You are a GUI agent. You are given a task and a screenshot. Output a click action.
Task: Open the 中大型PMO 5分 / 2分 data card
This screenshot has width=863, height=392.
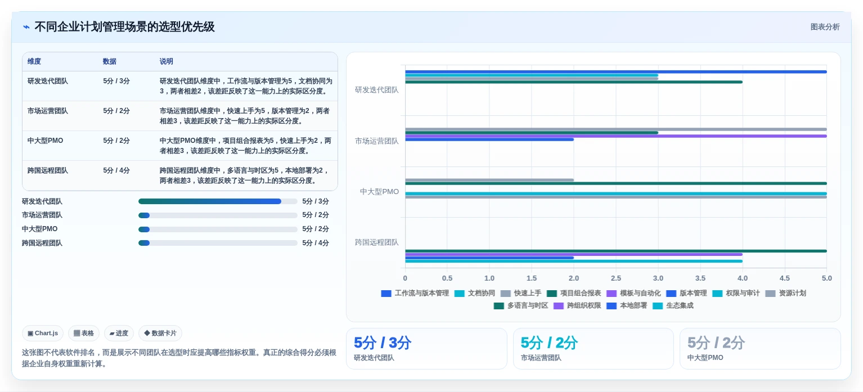pos(760,349)
